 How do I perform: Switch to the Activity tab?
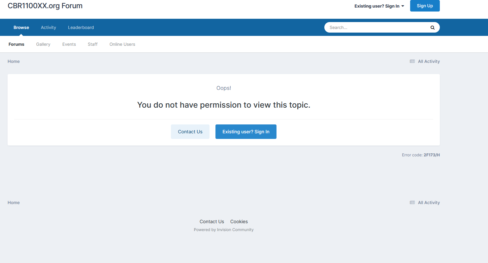coord(49,28)
